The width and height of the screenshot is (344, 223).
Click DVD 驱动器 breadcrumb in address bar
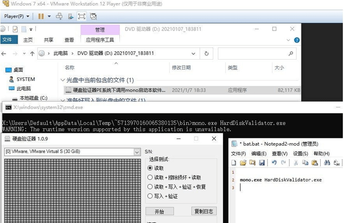[115, 53]
